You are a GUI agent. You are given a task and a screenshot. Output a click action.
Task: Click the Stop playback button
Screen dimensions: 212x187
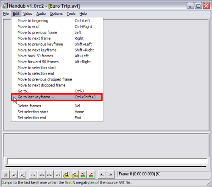[6, 175]
